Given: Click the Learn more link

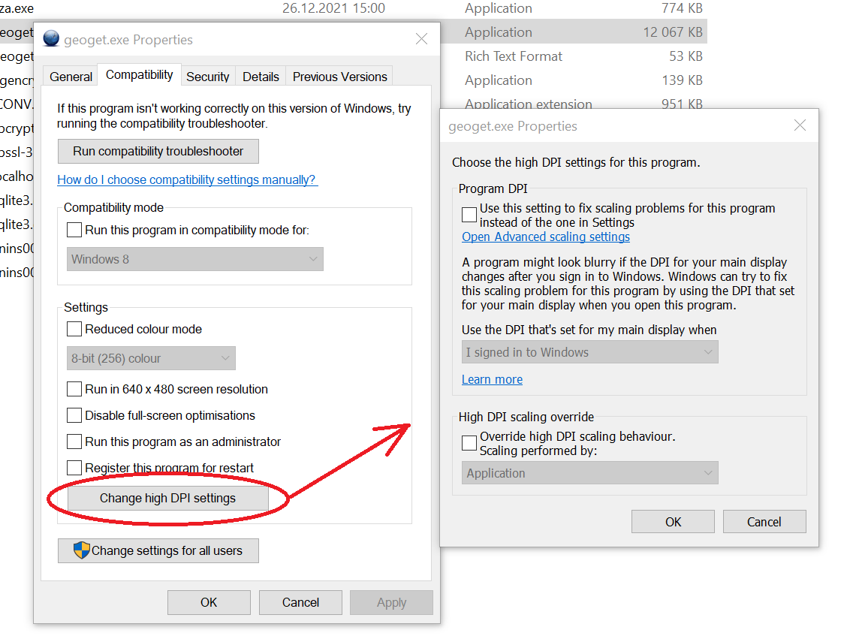Looking at the screenshot, I should (x=493, y=379).
